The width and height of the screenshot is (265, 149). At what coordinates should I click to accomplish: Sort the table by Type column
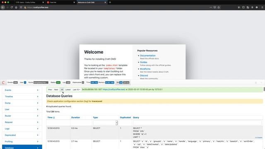coord(95,118)
